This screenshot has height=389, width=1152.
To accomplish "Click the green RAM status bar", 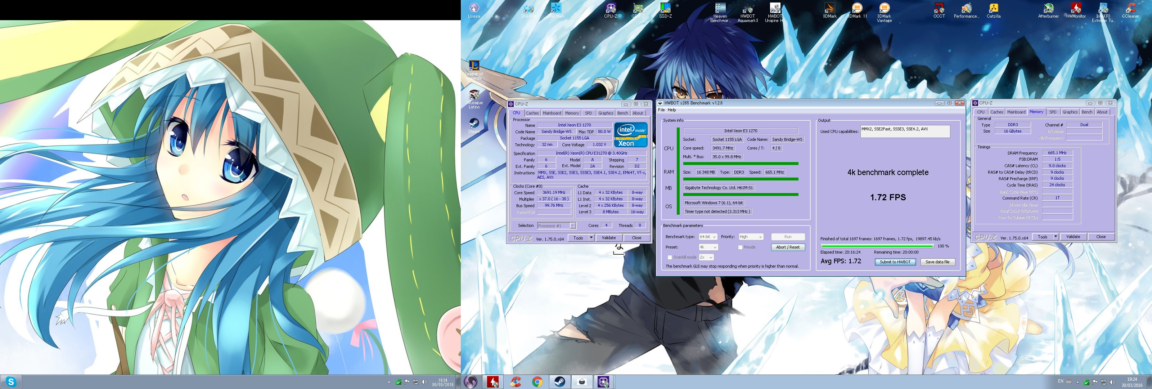I will coord(741,179).
